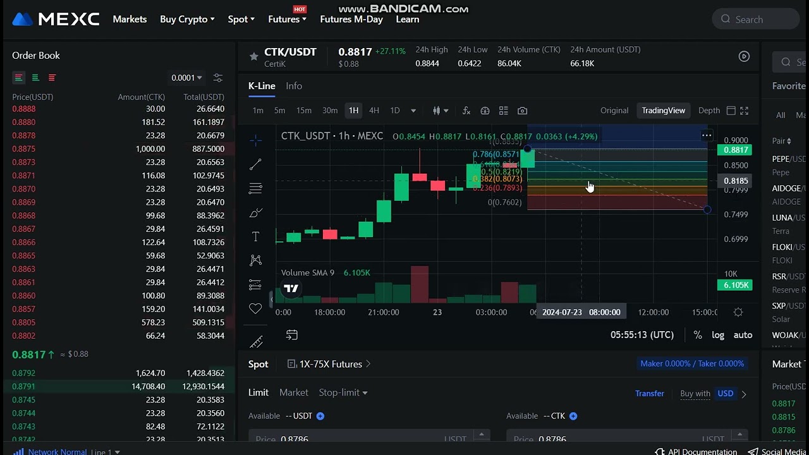Take a chart snapshot with camera icon
The height and width of the screenshot is (455, 809).
(522, 111)
